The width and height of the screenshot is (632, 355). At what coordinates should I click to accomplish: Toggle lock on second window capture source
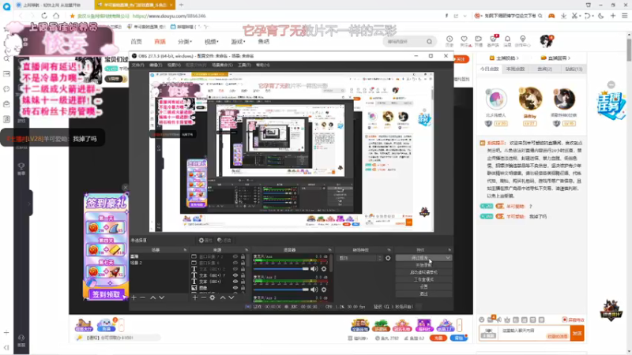(x=243, y=263)
